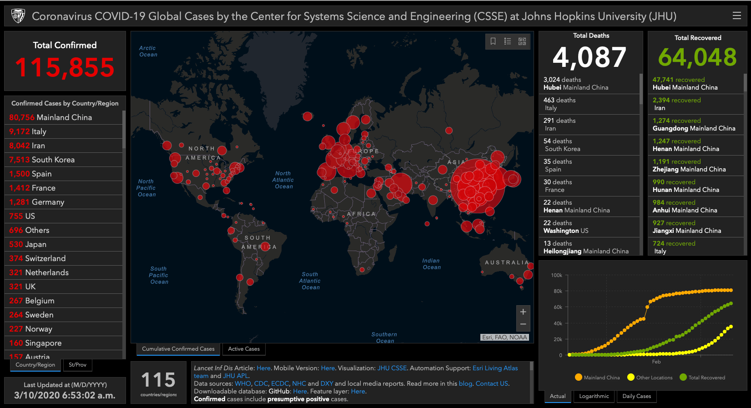Select Sweden in the country list
This screenshot has width=751, height=408.
pos(63,315)
